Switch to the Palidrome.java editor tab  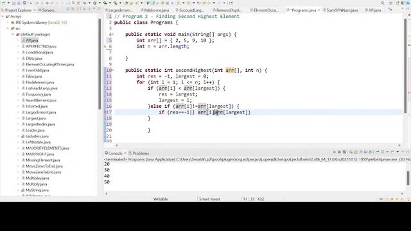point(155,10)
